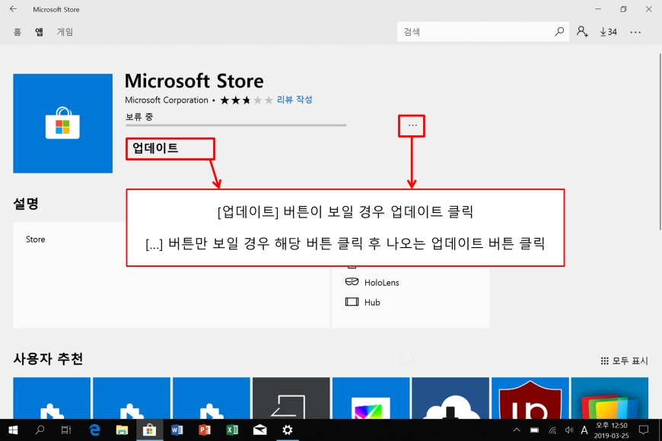Open the top-right more options menu
Image resolution: width=662 pixels, height=441 pixels.
pos(635,32)
